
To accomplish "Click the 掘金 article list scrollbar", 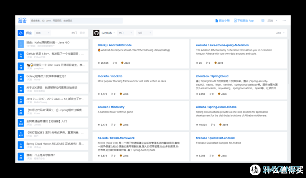I will pos(89,66).
